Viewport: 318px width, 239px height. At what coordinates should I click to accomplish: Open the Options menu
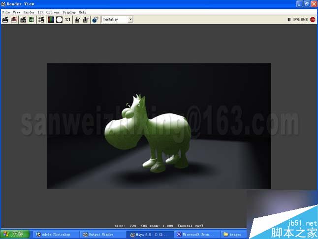[53, 12]
